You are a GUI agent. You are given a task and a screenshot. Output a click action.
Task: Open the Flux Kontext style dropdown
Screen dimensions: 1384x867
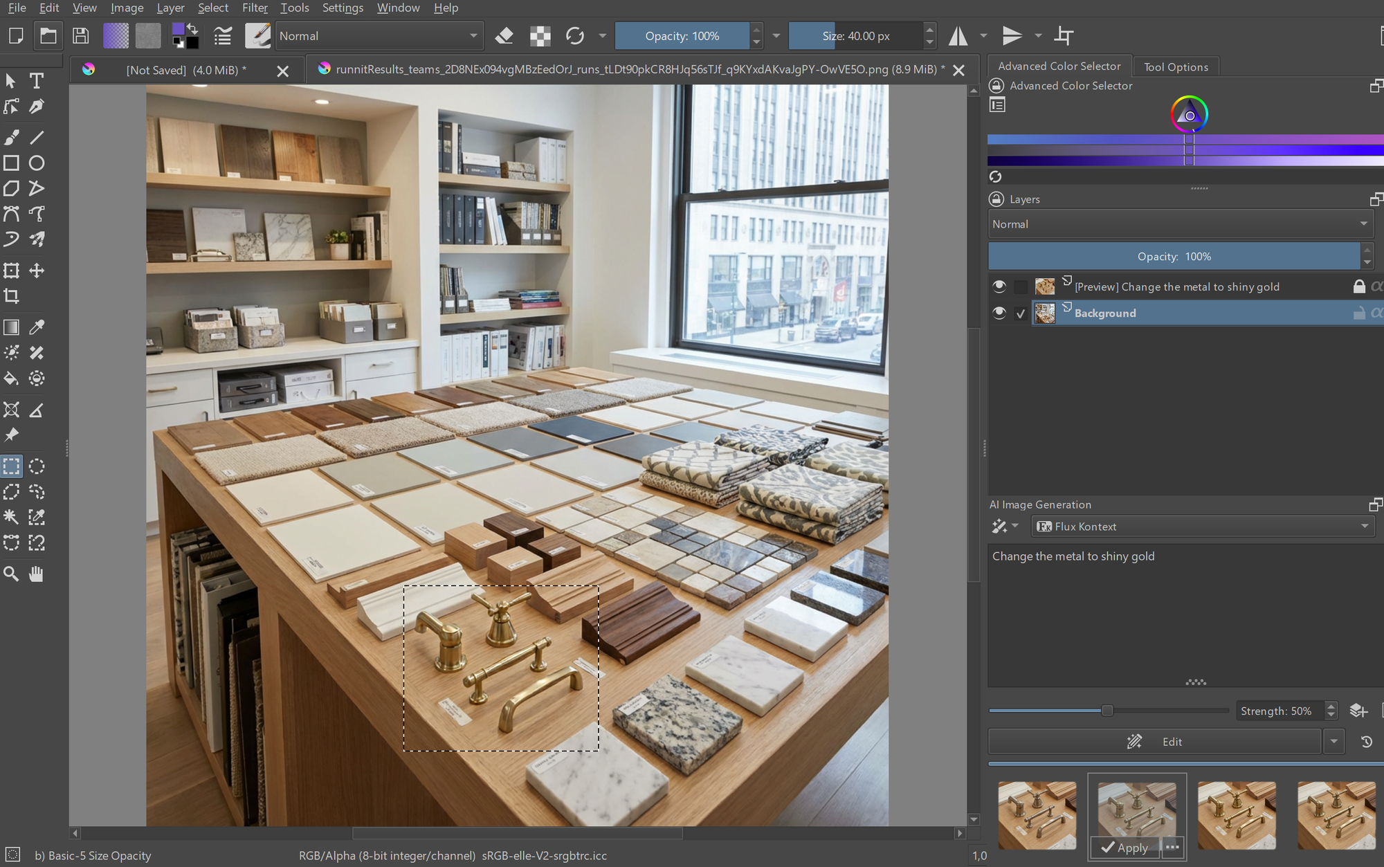click(1202, 527)
